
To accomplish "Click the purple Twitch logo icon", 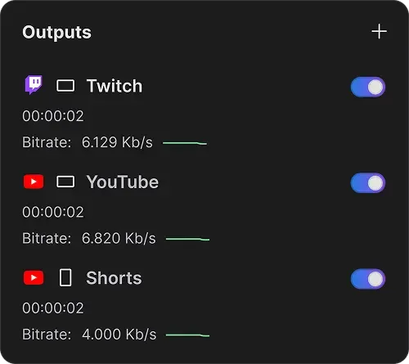I will coord(34,85).
